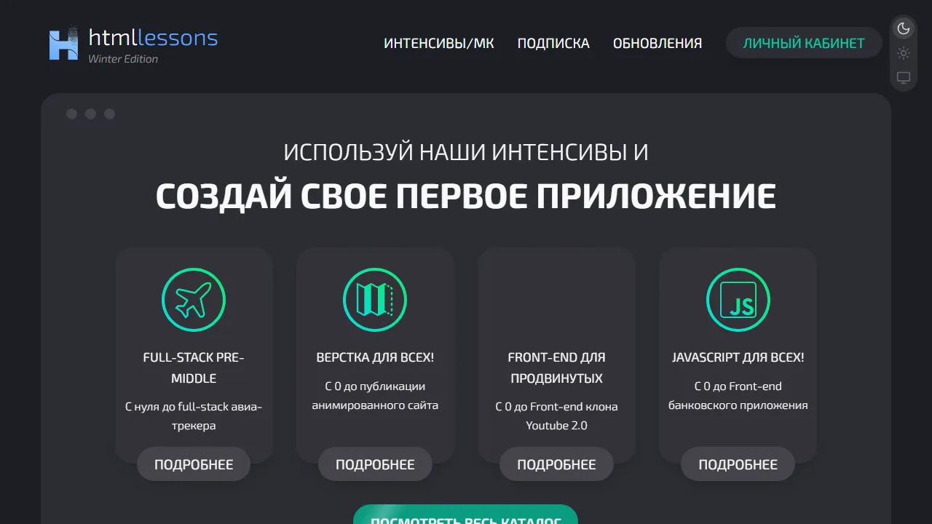Click the Winter Edition label
This screenshot has height=524, width=932.
123,59
